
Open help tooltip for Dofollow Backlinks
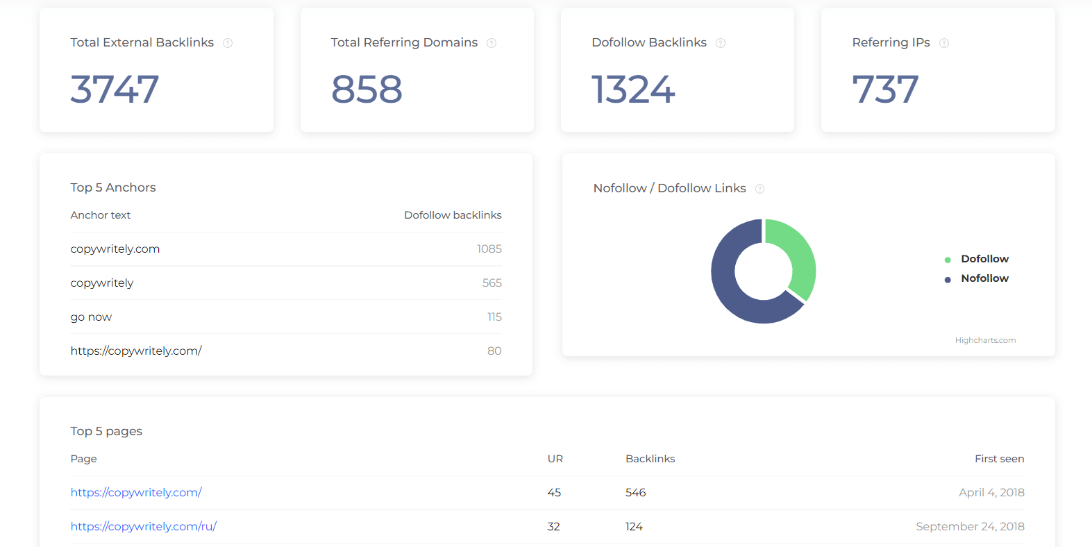point(721,43)
